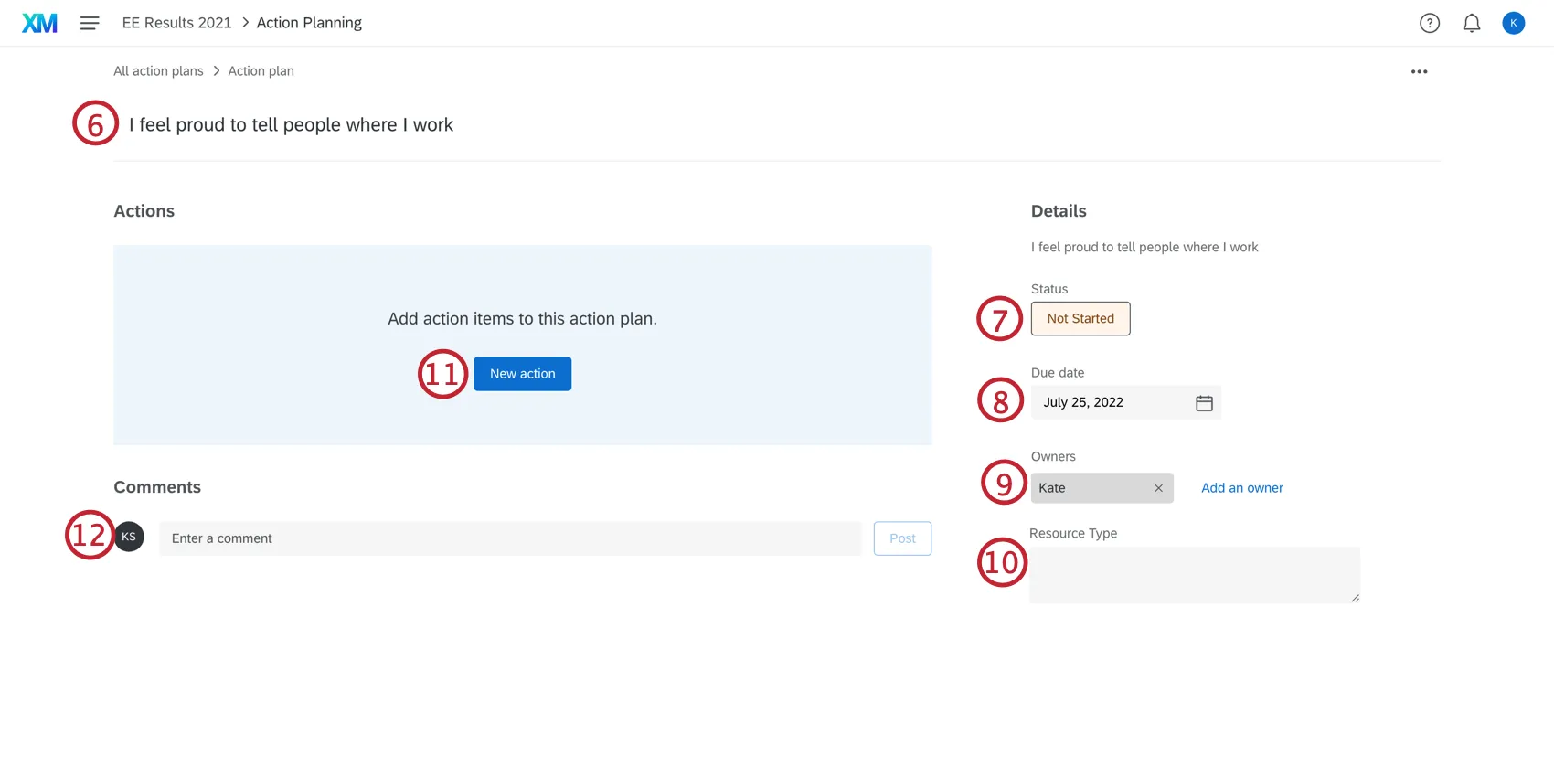Open the hamburger navigation menu
This screenshot has width=1554, height=777.
(x=90, y=23)
